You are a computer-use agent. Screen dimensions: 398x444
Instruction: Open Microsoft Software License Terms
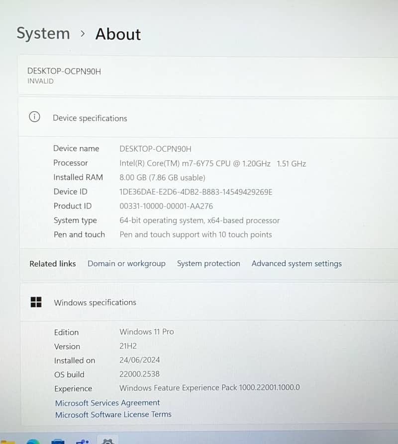point(113,414)
